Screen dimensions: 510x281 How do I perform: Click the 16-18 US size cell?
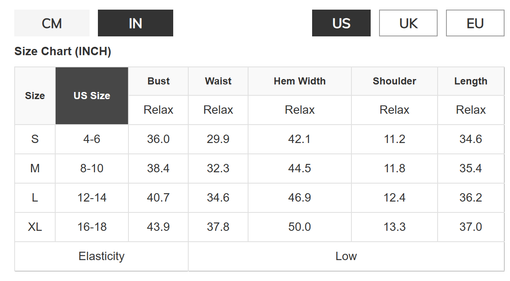coord(92,227)
